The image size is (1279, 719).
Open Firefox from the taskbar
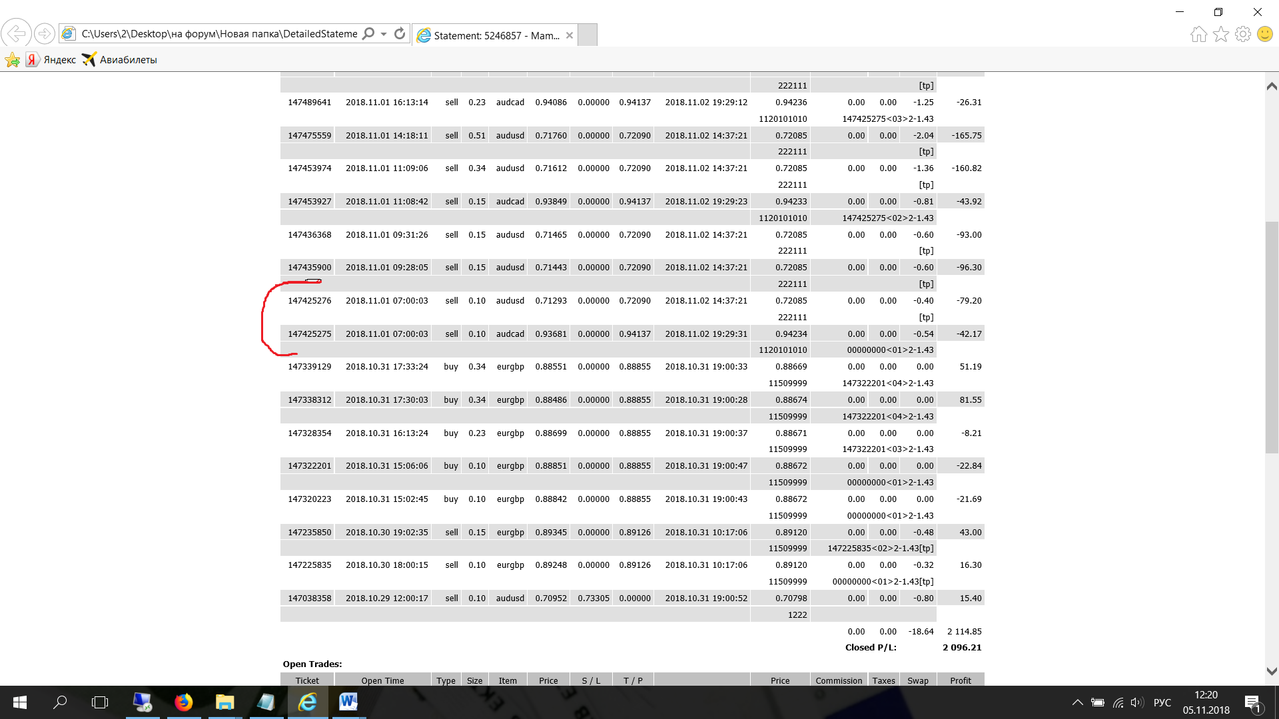[x=183, y=702]
